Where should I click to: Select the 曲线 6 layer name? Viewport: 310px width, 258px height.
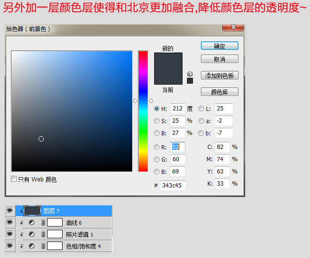point(74,223)
